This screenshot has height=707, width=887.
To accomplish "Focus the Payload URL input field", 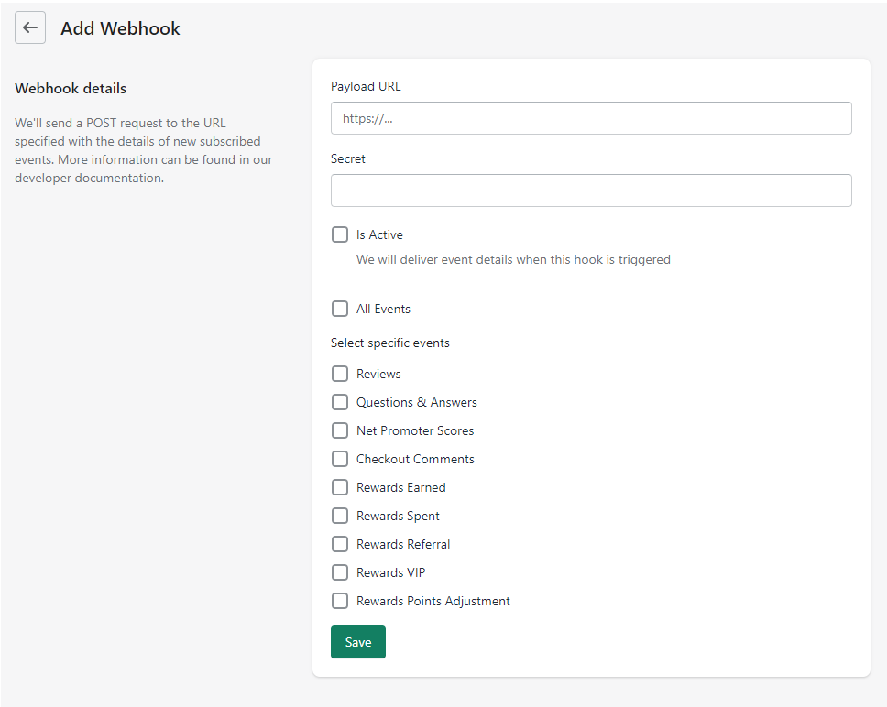I will click(x=591, y=118).
